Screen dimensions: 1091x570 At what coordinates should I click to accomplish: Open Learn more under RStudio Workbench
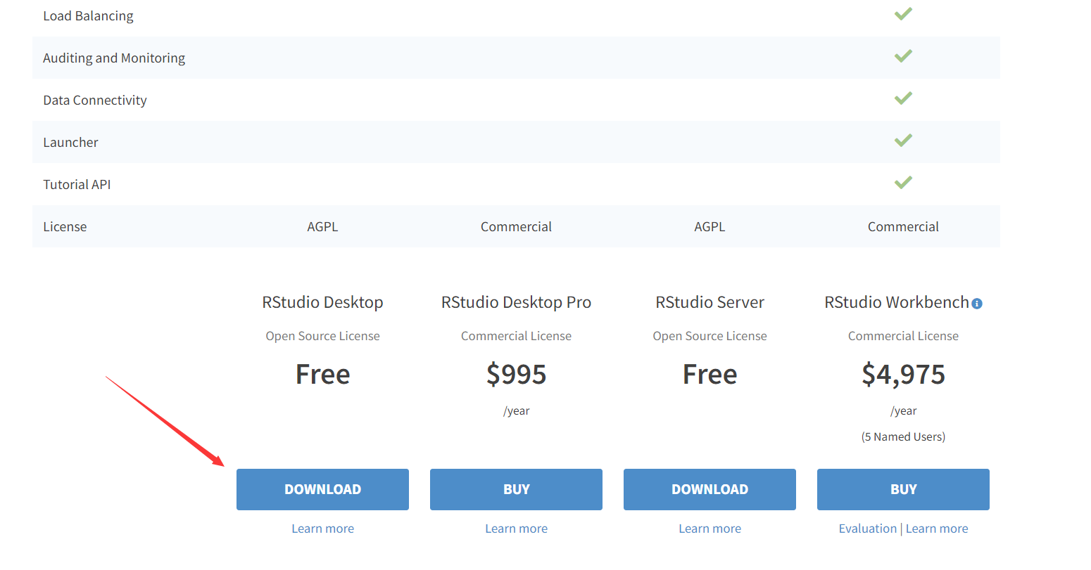pos(937,529)
